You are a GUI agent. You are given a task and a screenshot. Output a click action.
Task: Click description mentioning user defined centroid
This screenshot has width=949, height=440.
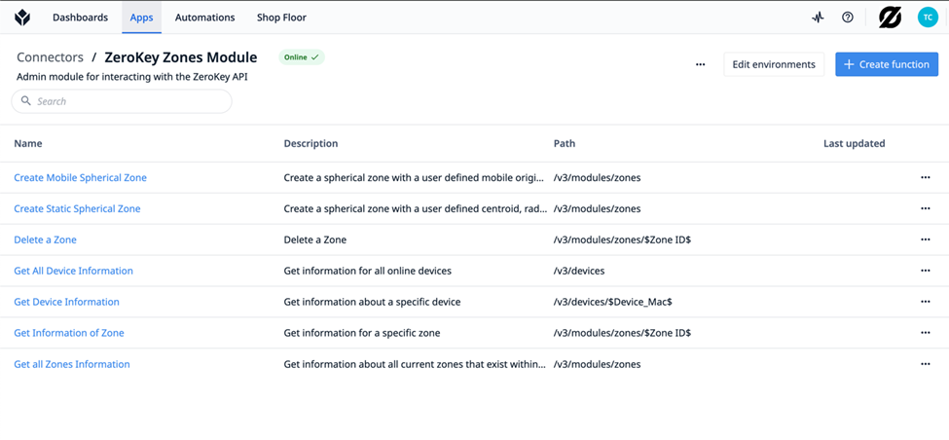(x=417, y=208)
